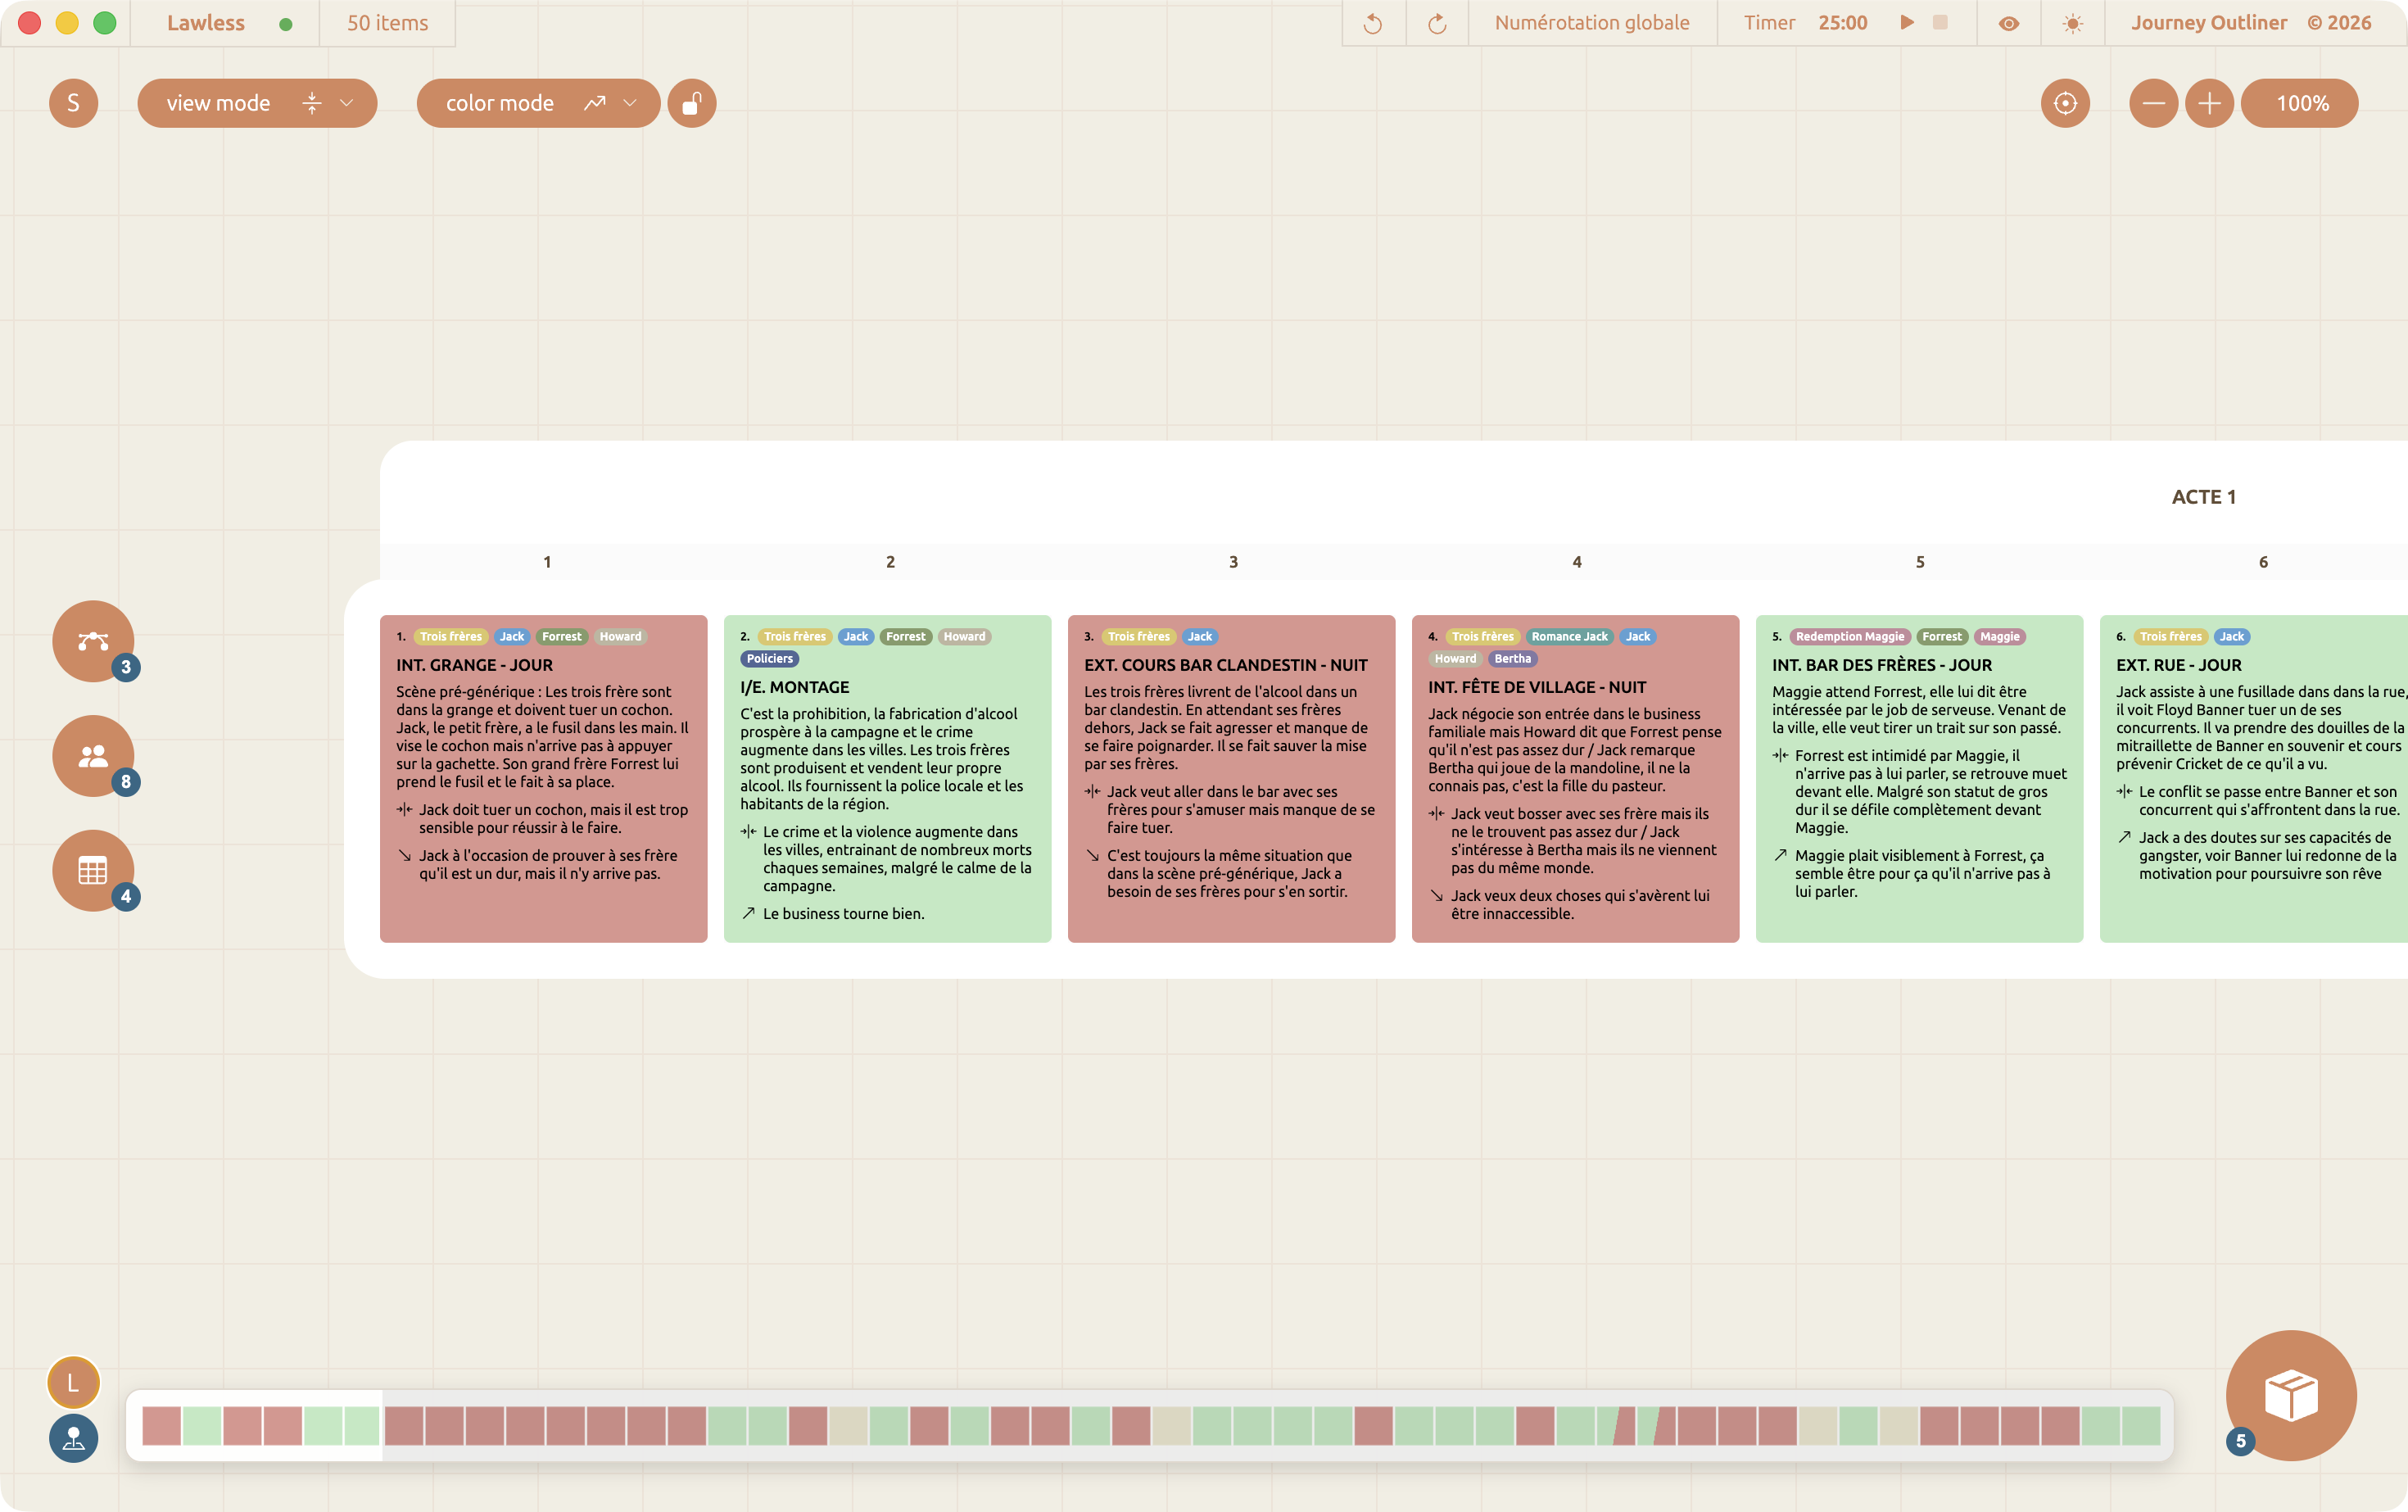Viewport: 2408px width, 1512px height.
Task: Open card INT. GRANGE - JOUR
Action: point(543,779)
